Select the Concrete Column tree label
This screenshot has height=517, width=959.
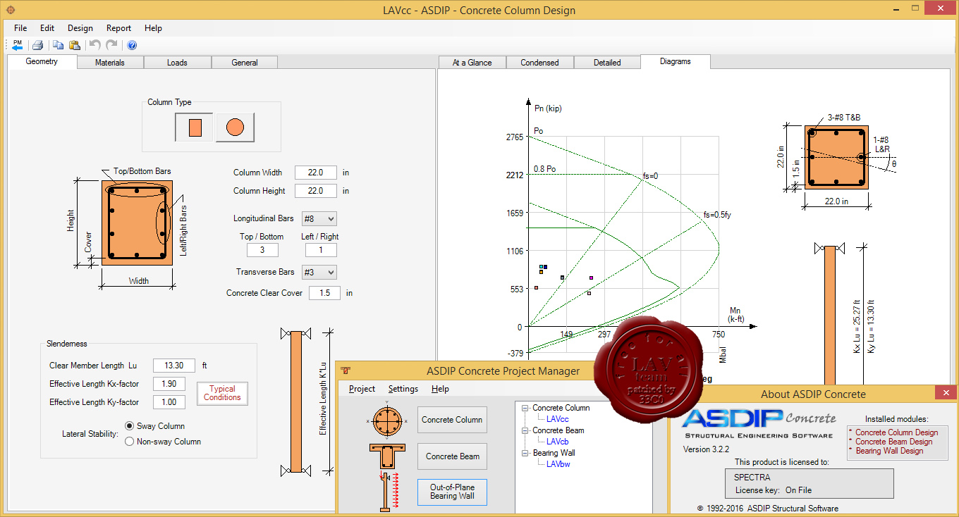[x=561, y=408]
